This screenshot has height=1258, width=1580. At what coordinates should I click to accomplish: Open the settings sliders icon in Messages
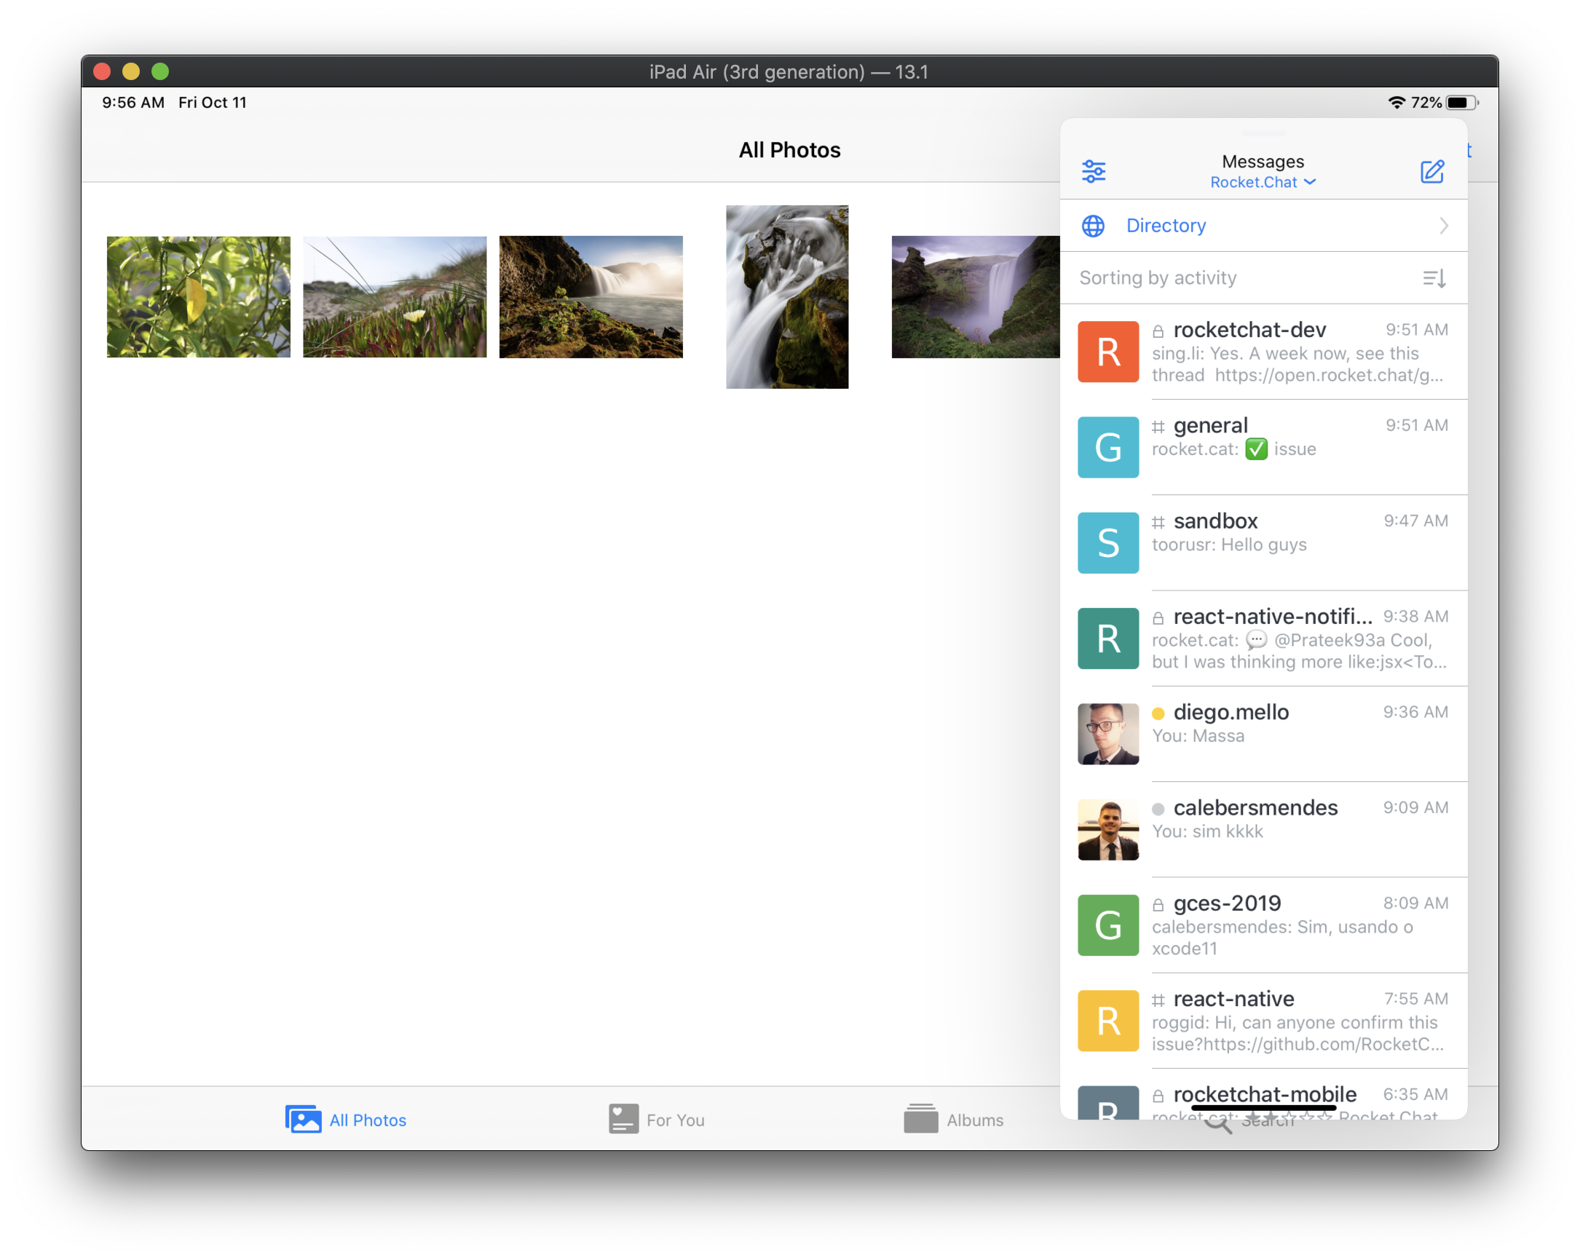pos(1094,171)
